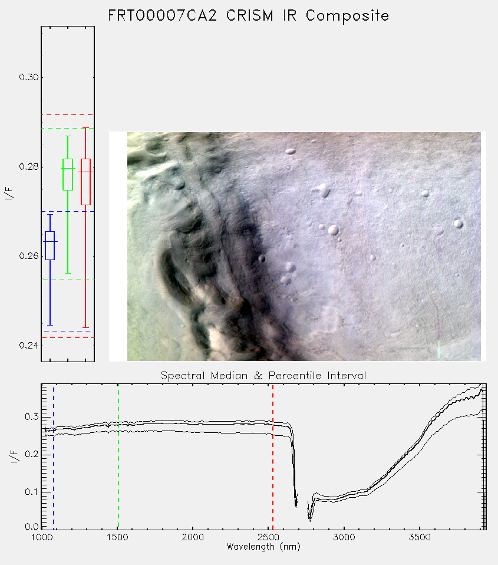Viewport: 498px width, 565px height.
Task: Click the red dashed wavelength marker near 2500 nm
Action: point(273,456)
